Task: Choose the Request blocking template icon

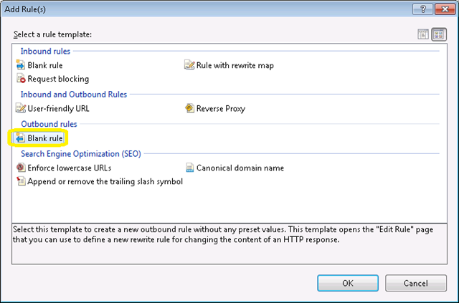Action: 21,78
